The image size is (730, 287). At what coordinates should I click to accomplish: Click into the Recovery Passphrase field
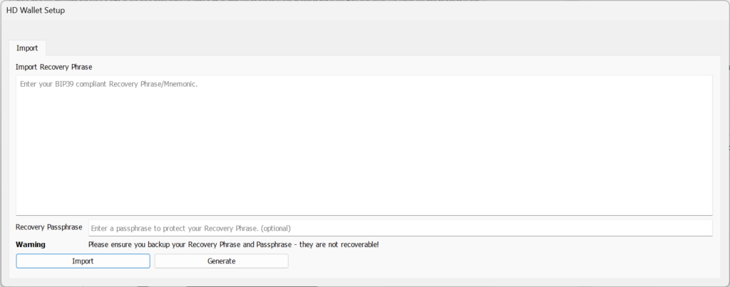[400, 228]
